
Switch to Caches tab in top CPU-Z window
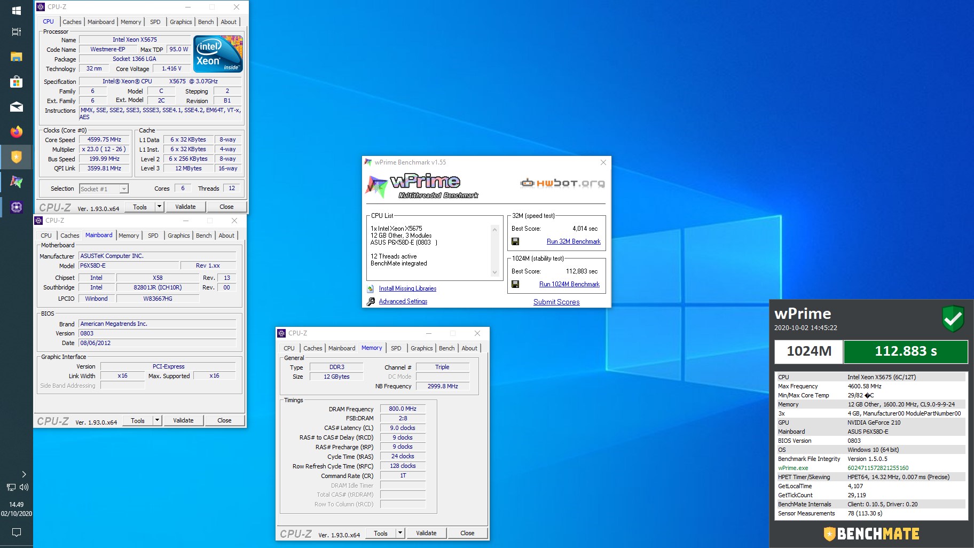pyautogui.click(x=72, y=22)
